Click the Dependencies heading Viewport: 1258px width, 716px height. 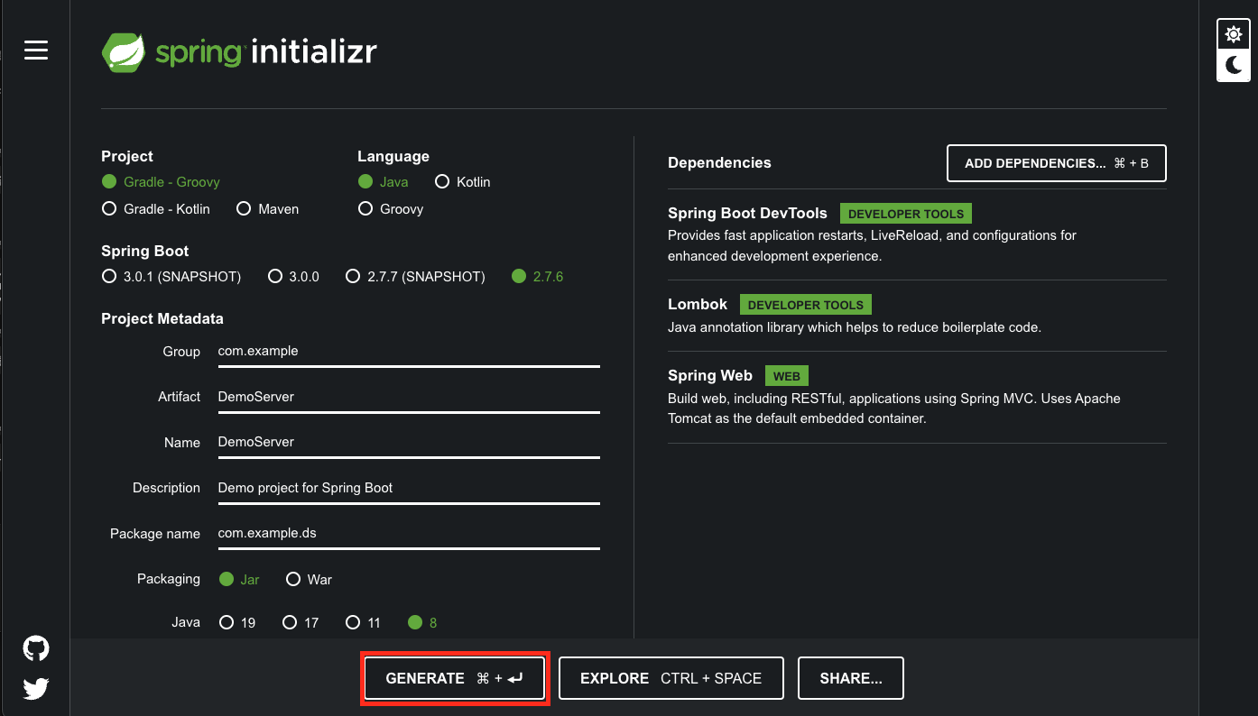point(719,163)
